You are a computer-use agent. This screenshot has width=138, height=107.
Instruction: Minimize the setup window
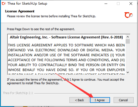[106, 4]
